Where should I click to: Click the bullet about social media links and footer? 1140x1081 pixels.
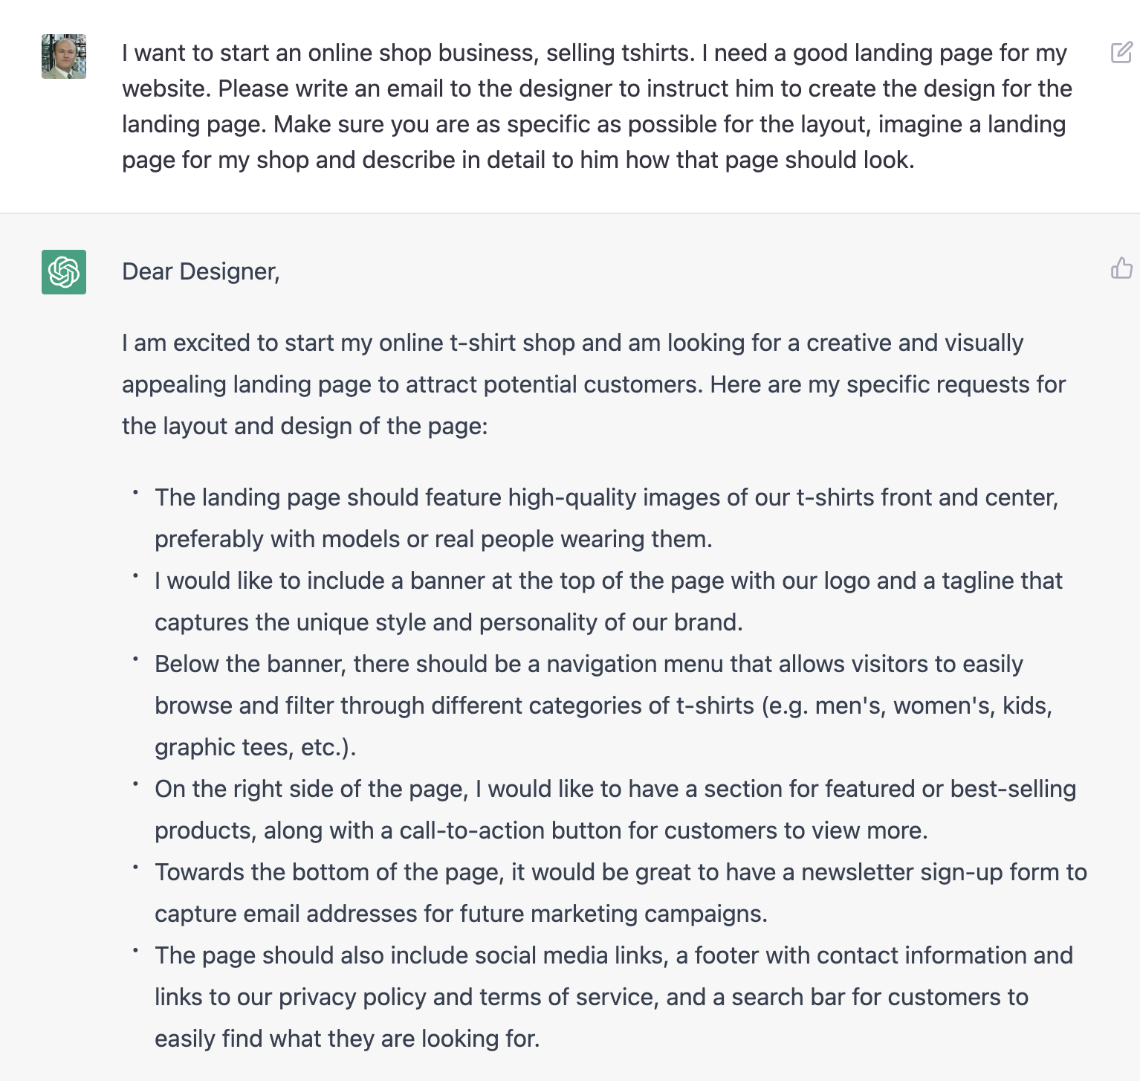614,997
